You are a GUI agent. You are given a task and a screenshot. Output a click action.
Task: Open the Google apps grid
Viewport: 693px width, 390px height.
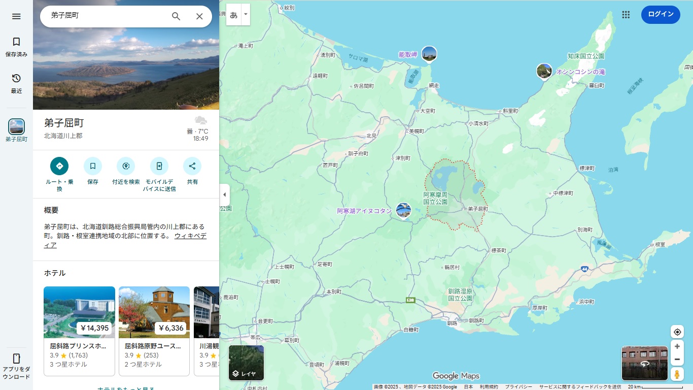[626, 15]
